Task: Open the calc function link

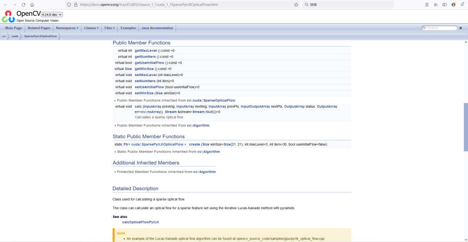Action: [138, 107]
